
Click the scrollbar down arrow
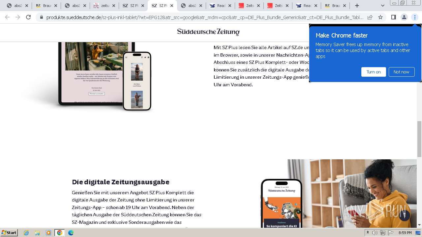click(419, 225)
